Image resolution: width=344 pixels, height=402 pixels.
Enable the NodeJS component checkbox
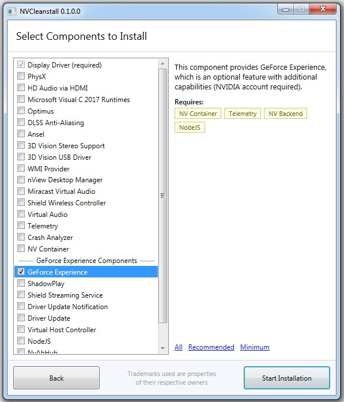coord(21,341)
